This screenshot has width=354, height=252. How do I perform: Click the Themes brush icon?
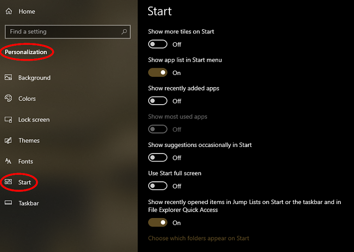(8, 140)
